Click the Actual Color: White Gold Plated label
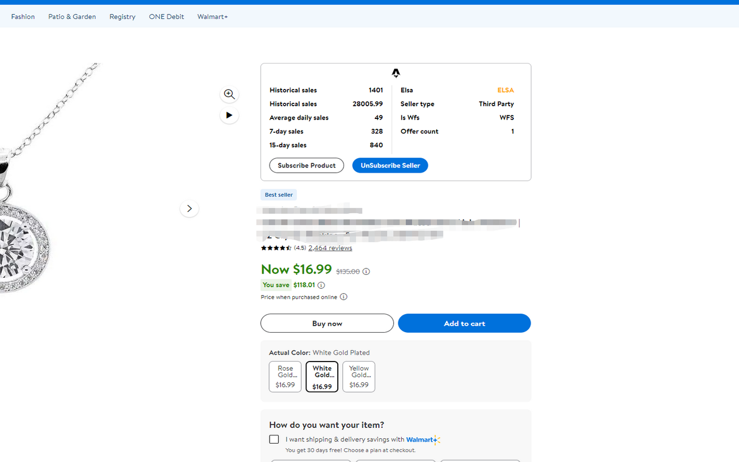 pos(319,353)
